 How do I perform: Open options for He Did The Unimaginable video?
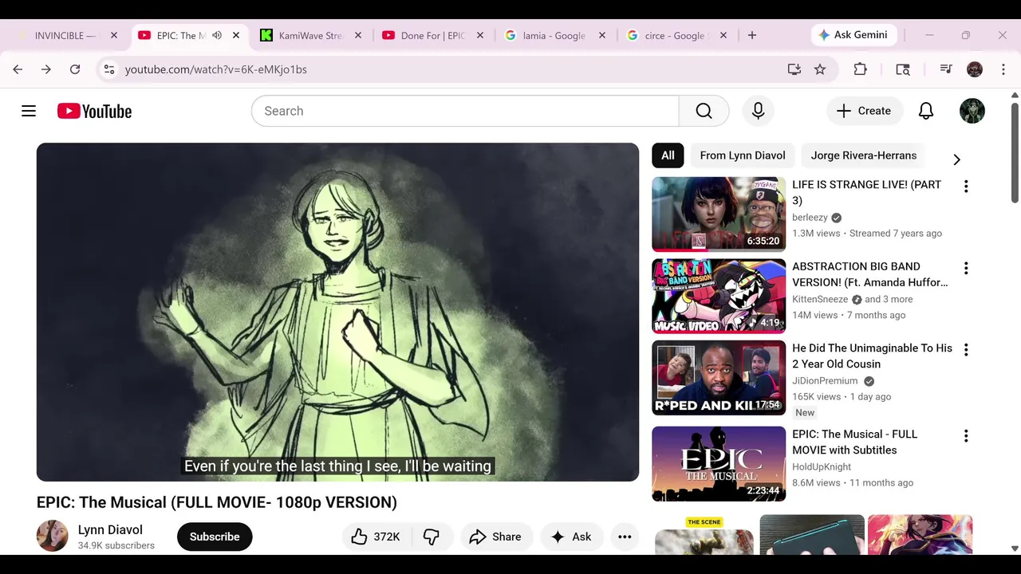[965, 349]
